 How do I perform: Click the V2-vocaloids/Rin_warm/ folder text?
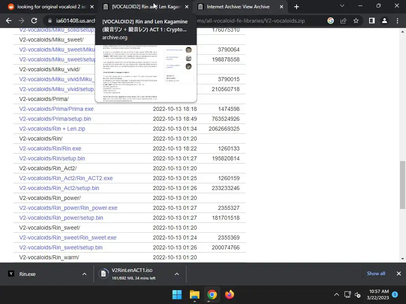(49, 257)
